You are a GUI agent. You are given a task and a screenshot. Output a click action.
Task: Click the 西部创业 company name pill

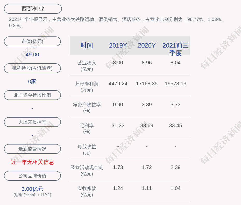33,9
